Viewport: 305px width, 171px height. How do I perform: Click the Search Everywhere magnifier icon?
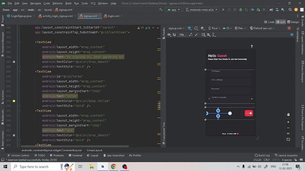[290, 9]
